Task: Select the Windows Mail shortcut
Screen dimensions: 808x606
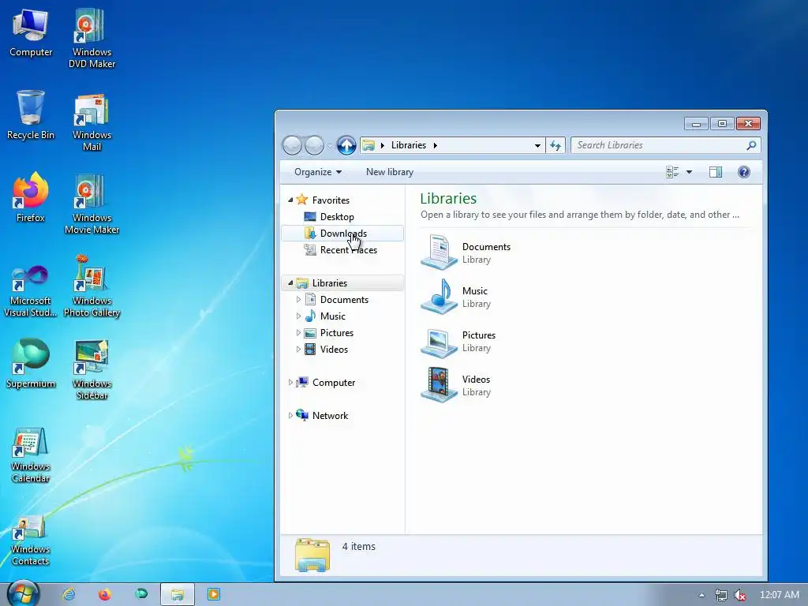Action: [92, 122]
